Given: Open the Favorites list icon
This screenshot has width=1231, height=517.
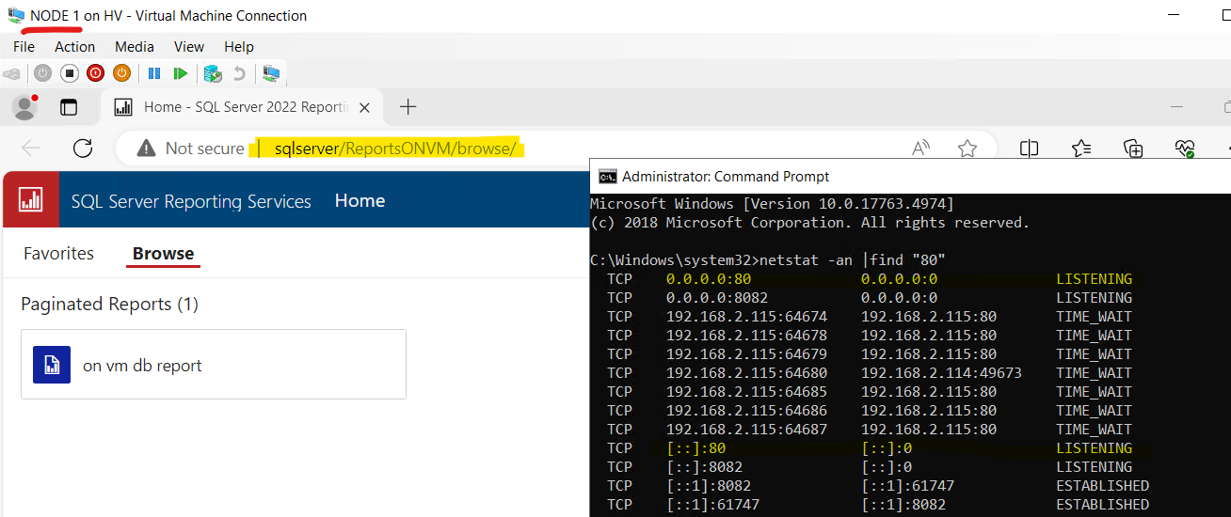Looking at the screenshot, I should [x=1081, y=148].
